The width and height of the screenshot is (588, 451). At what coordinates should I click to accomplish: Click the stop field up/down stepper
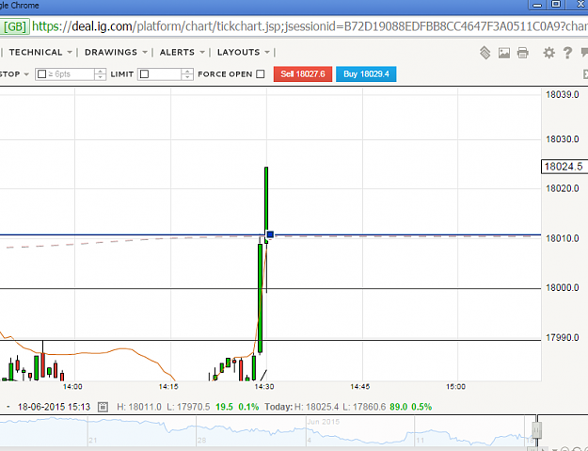click(100, 74)
